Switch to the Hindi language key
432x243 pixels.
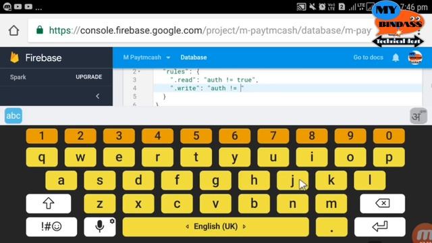(x=418, y=116)
